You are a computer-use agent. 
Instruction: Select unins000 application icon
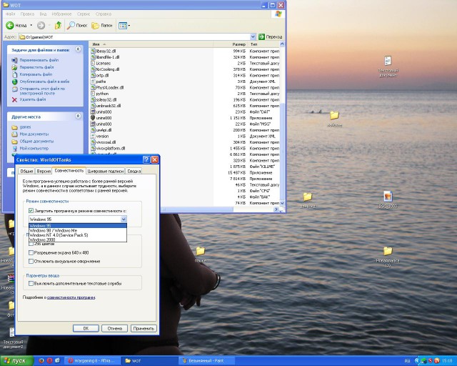point(93,118)
